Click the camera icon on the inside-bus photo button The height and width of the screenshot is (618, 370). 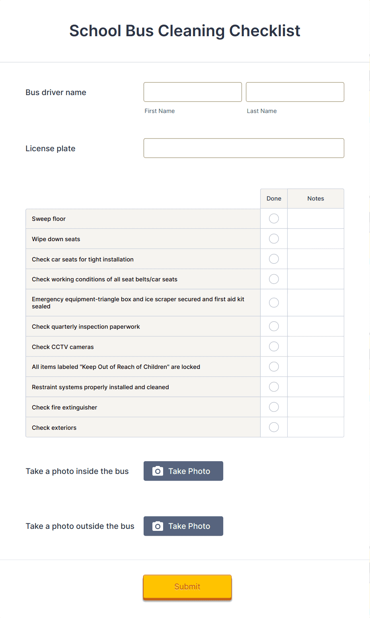158,471
